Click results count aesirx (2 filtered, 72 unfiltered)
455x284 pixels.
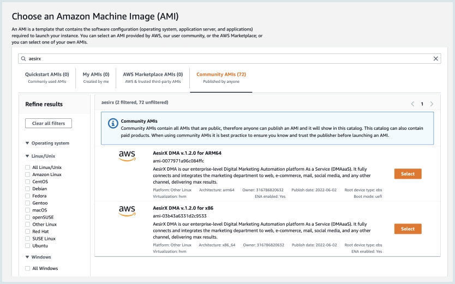(135, 102)
